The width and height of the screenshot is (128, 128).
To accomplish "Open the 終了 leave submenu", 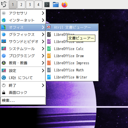I will click(23, 85).
